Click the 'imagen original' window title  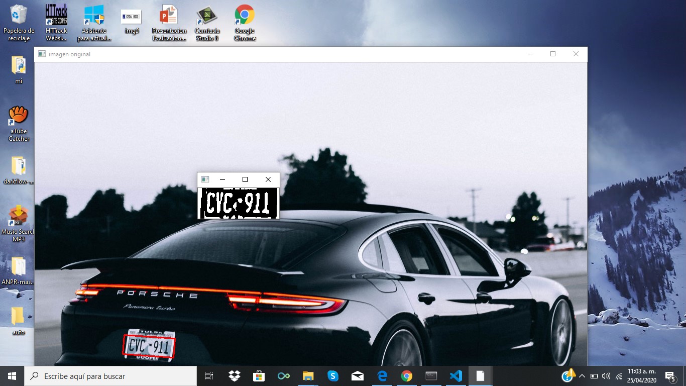(69, 54)
